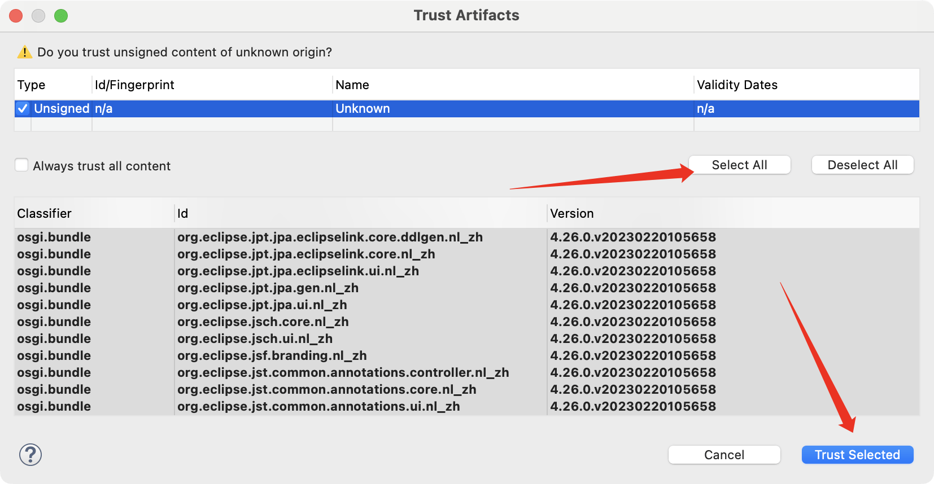Confirm with Trust Selected button

click(857, 455)
